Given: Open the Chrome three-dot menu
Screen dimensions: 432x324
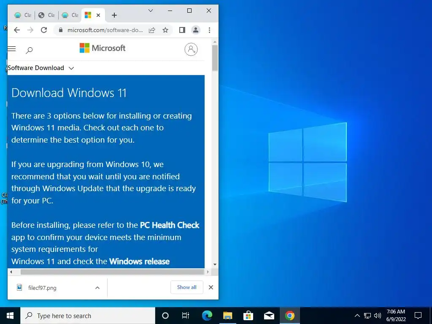Looking at the screenshot, I should 209,30.
